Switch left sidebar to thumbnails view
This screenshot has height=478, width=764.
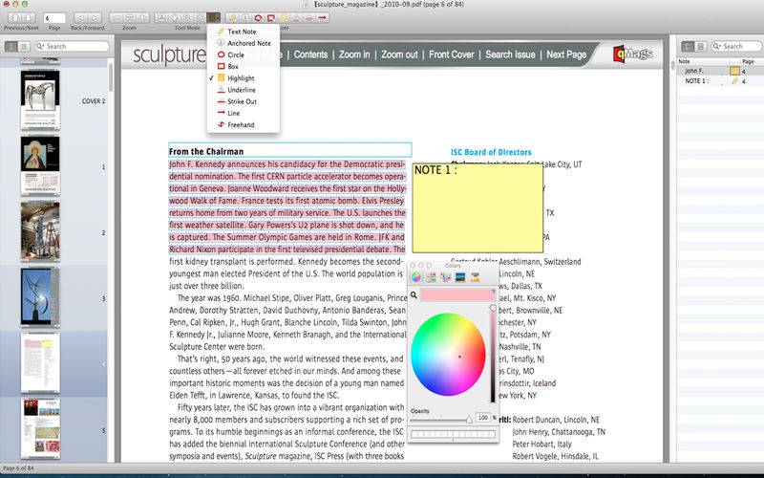pyautogui.click(x=11, y=46)
